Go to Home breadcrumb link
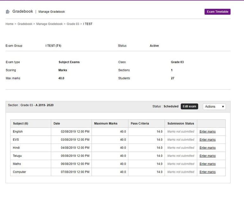Viewport: 244px width, 205px height. point(10,24)
